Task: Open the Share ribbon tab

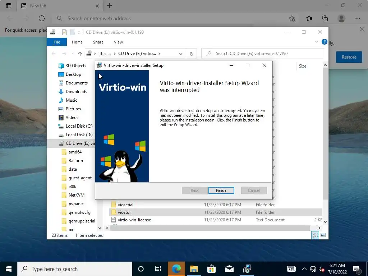Action: [98, 42]
